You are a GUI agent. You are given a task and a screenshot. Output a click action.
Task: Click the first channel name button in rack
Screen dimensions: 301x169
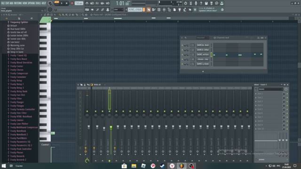pos(203,45)
